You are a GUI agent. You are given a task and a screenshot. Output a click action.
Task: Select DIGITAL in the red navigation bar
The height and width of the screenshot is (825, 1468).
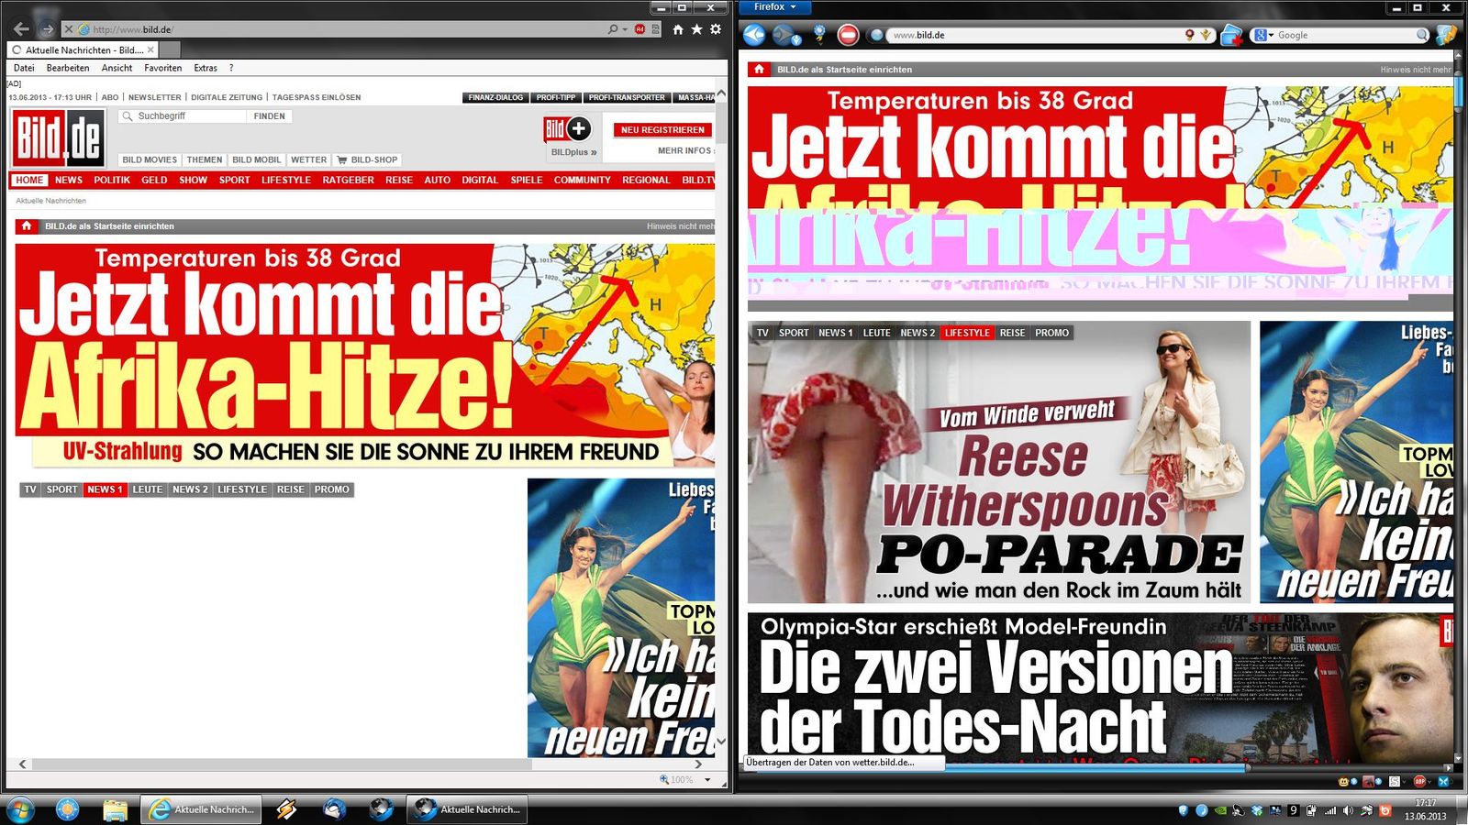(x=480, y=180)
